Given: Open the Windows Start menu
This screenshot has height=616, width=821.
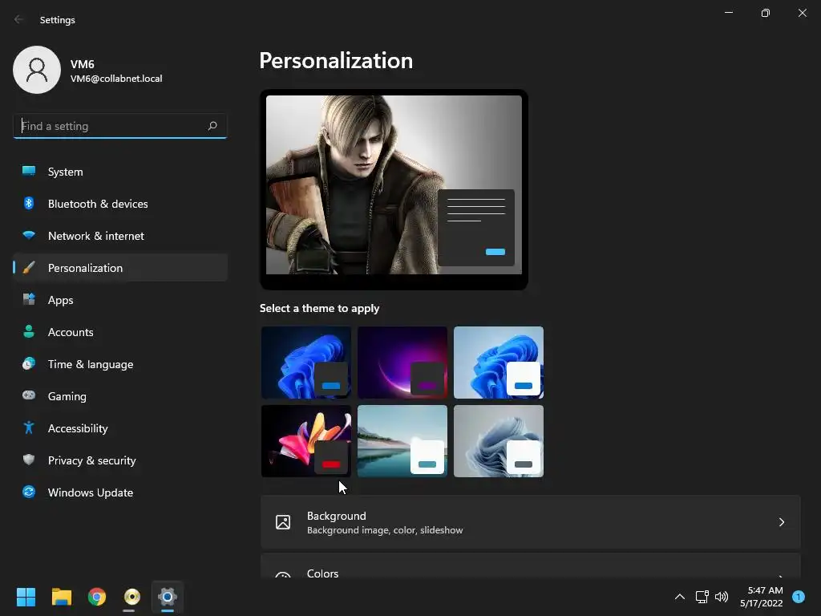Looking at the screenshot, I should (x=26, y=597).
